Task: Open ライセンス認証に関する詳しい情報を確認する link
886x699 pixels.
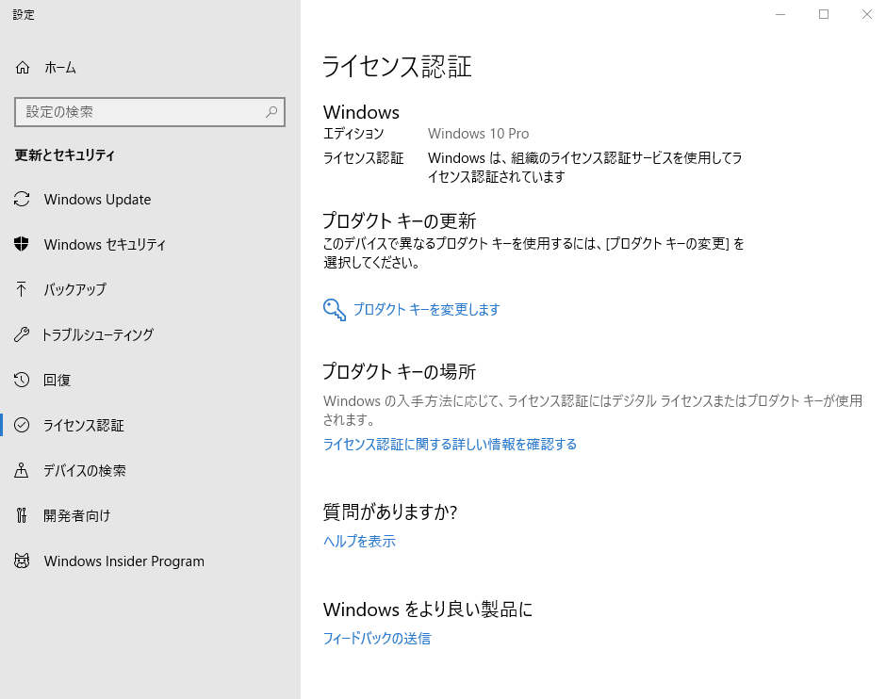Action: pyautogui.click(x=450, y=445)
